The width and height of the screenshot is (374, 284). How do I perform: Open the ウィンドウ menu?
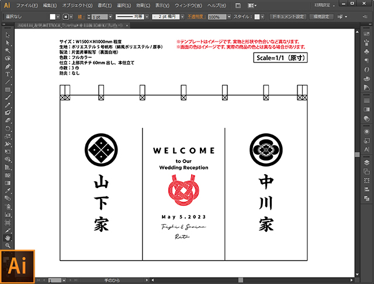click(x=188, y=5)
